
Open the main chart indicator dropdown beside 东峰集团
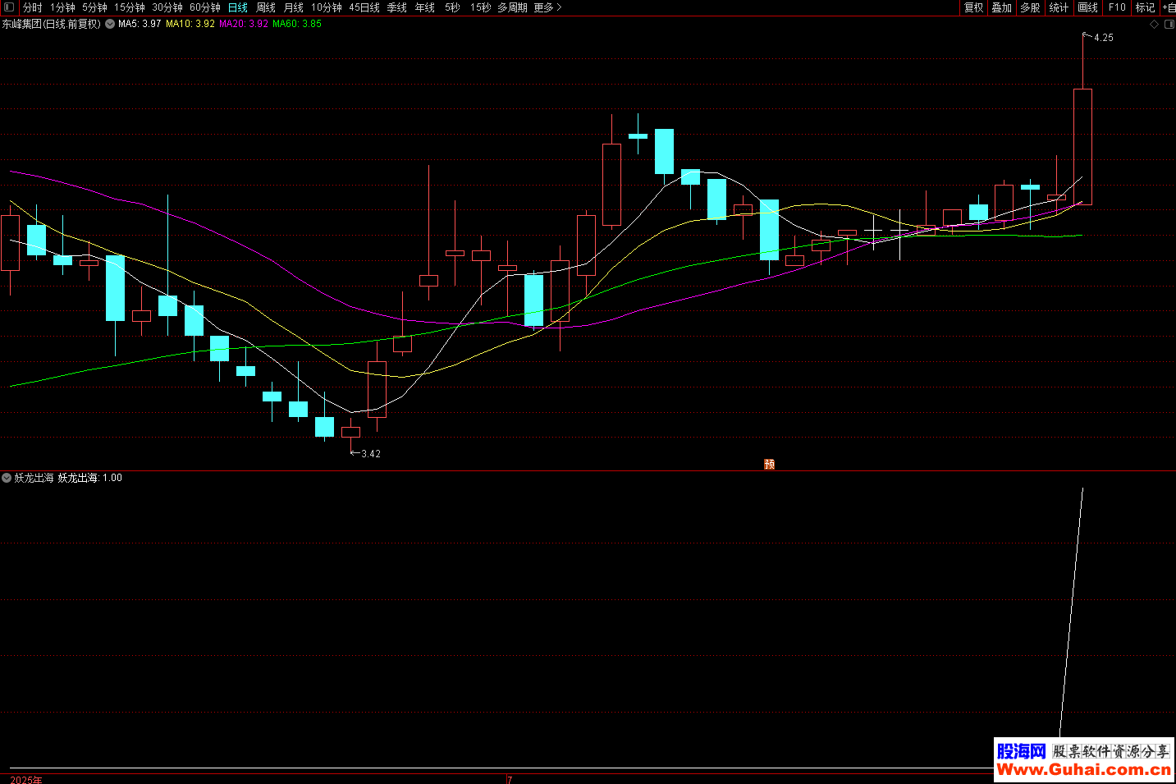[110, 24]
